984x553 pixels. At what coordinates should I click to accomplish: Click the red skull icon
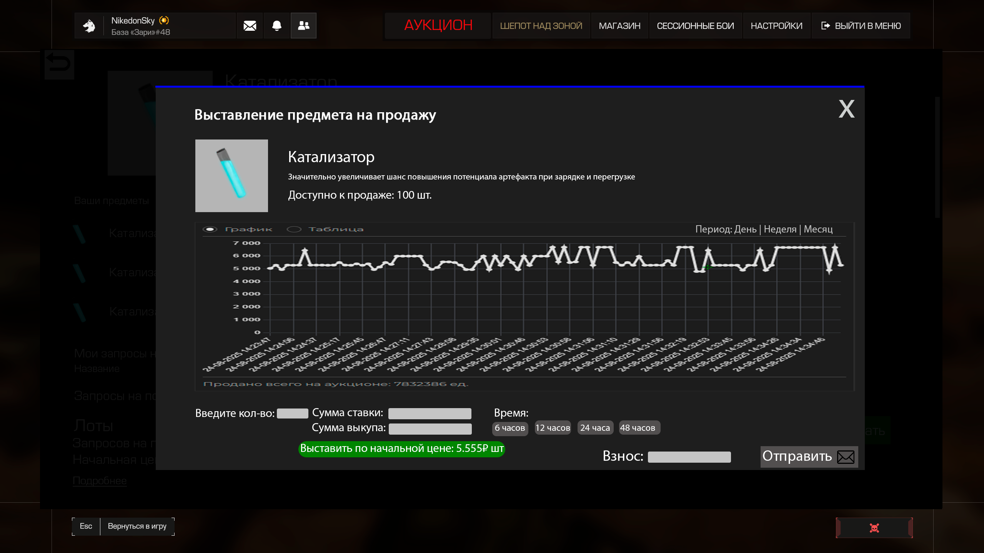coord(874,528)
